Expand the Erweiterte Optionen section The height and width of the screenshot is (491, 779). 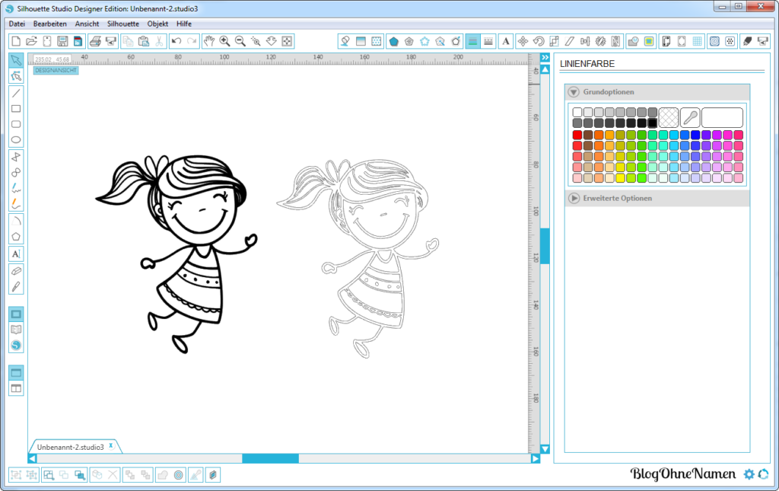click(x=574, y=197)
